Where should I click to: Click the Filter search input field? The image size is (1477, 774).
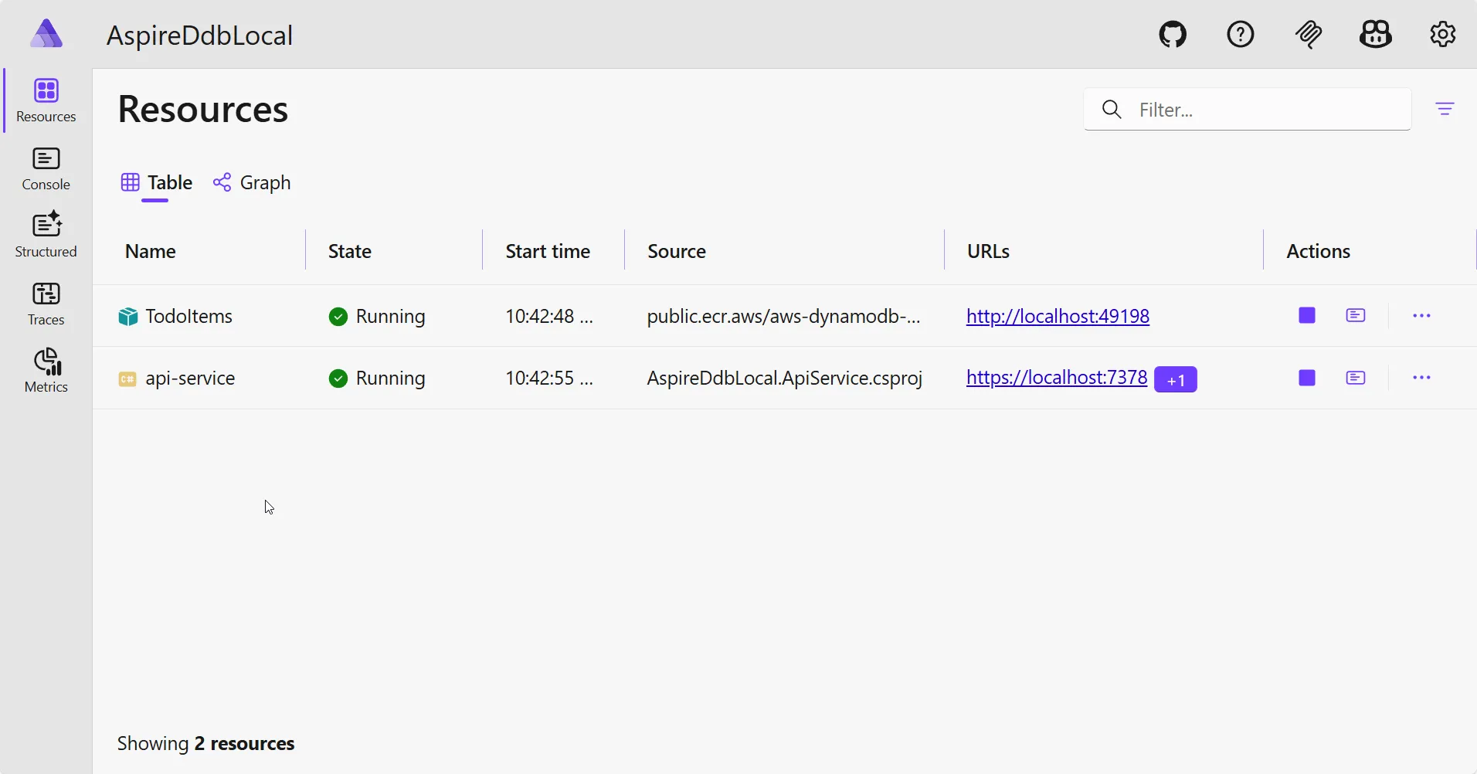coord(1267,110)
